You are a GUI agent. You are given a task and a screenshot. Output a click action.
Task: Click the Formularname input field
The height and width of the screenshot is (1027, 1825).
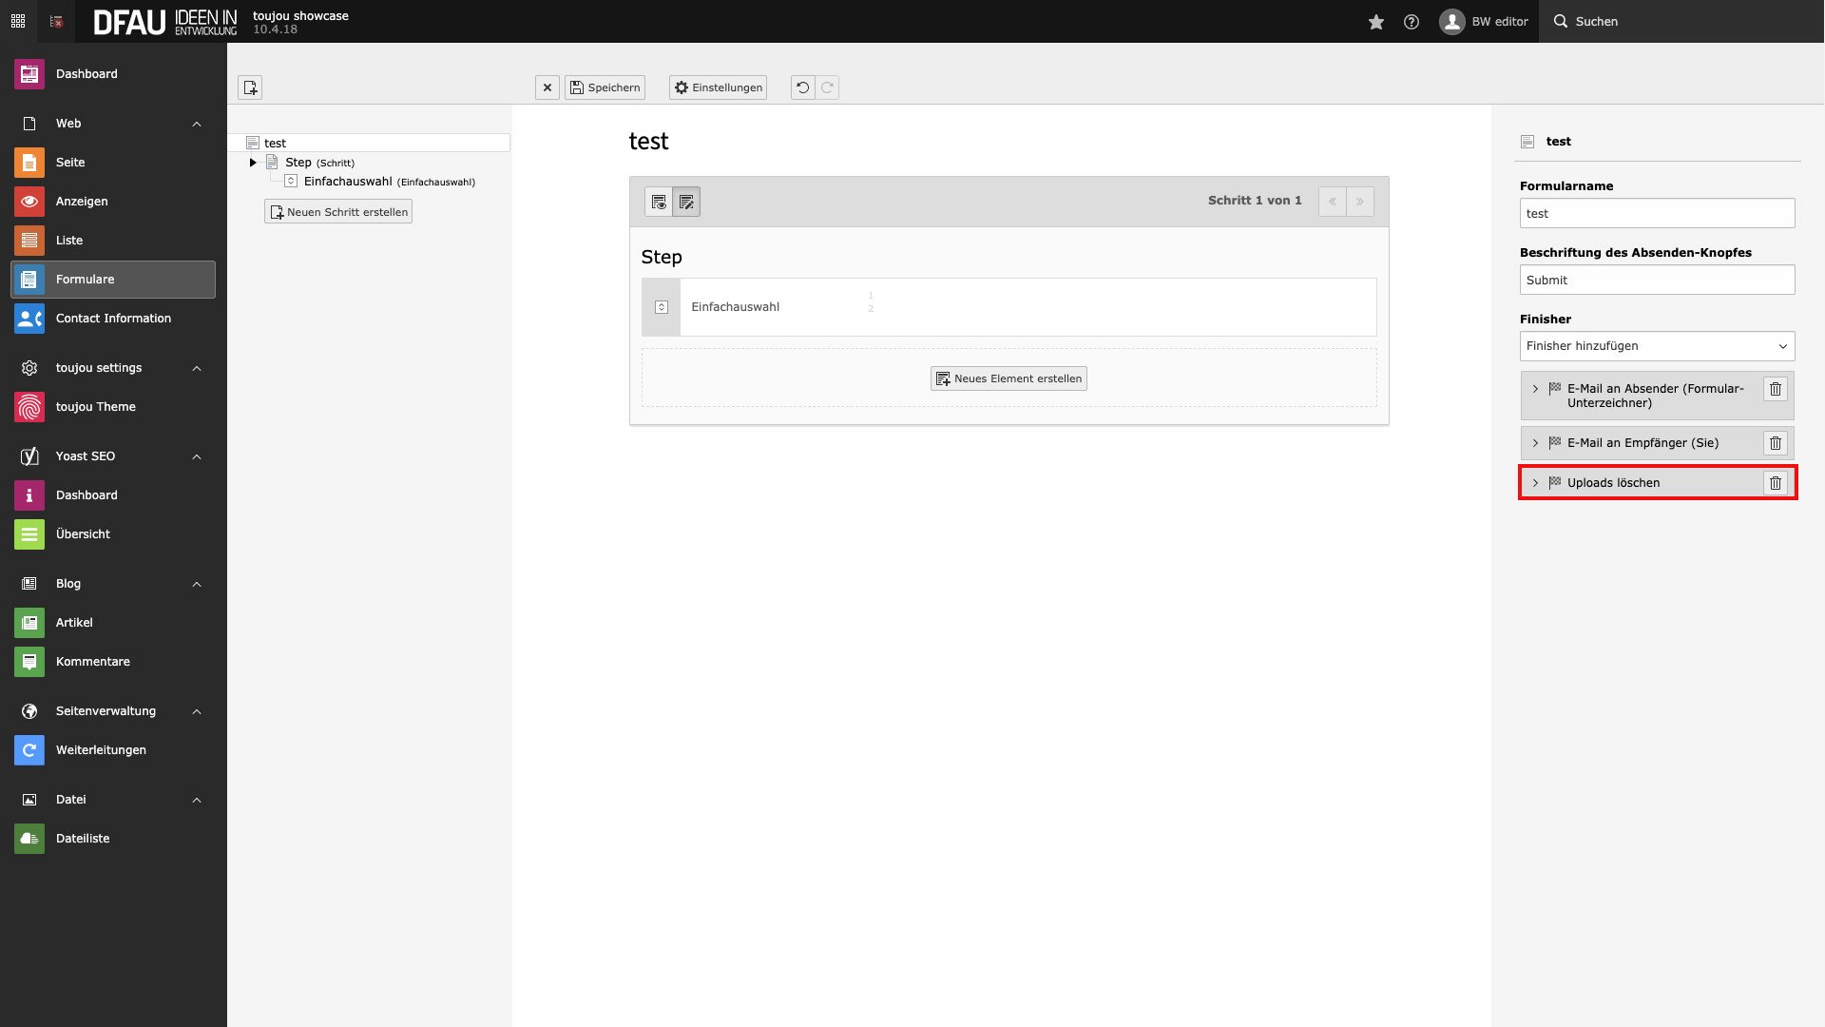tap(1657, 214)
